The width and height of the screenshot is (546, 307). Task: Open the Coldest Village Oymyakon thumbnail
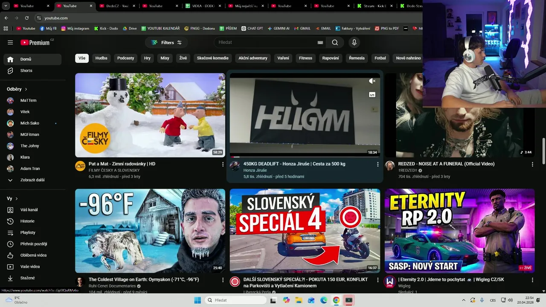point(150,231)
